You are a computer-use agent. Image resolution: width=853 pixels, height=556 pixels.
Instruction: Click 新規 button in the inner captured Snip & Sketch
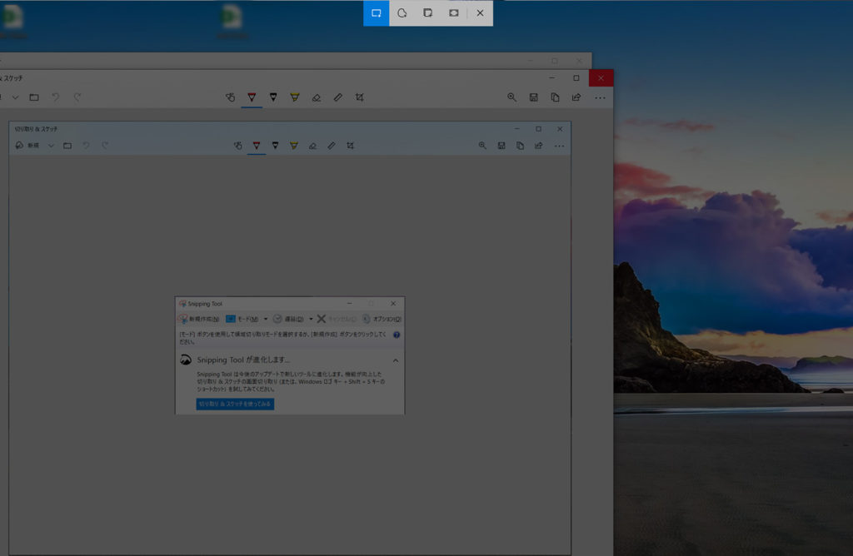tap(27, 146)
